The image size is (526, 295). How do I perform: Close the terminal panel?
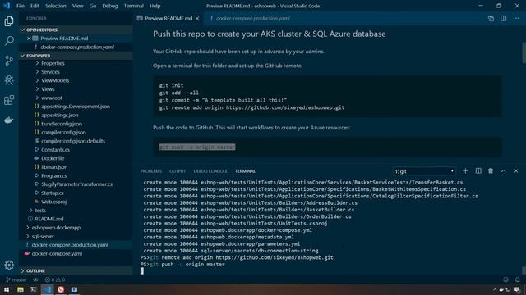[516, 171]
